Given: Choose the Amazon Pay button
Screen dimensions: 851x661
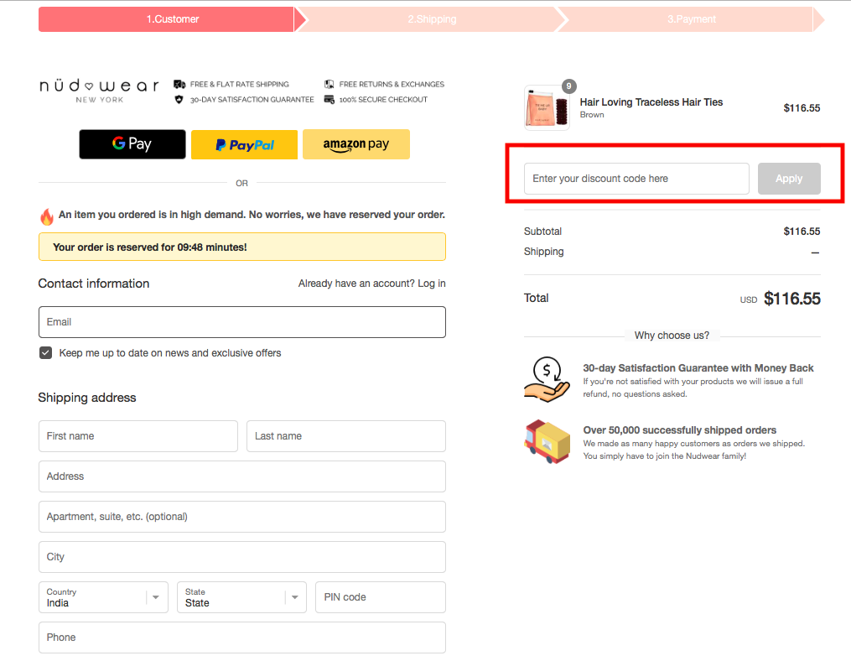Looking at the screenshot, I should click(x=356, y=144).
